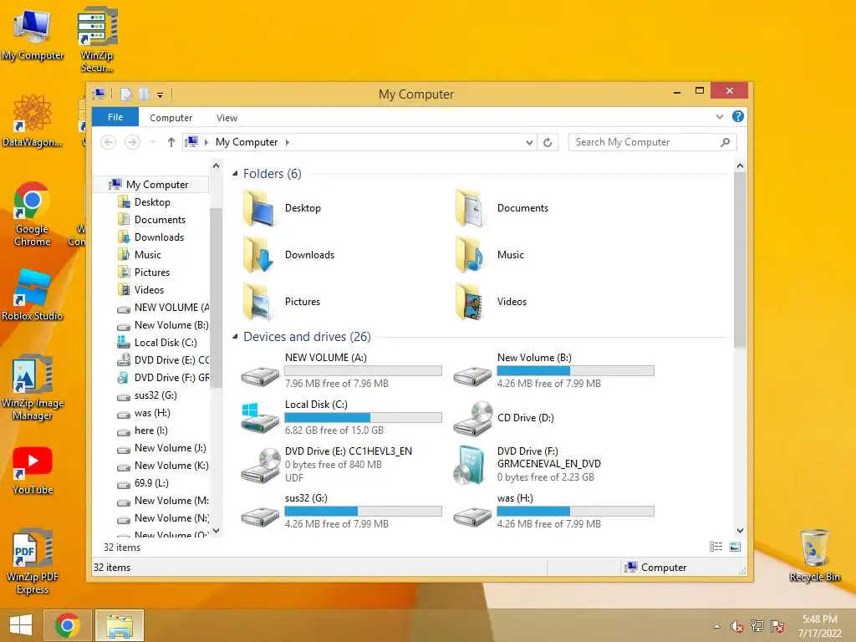This screenshot has height=642, width=856.
Task: Open recent locations dropdown arrow
Action: click(x=153, y=142)
